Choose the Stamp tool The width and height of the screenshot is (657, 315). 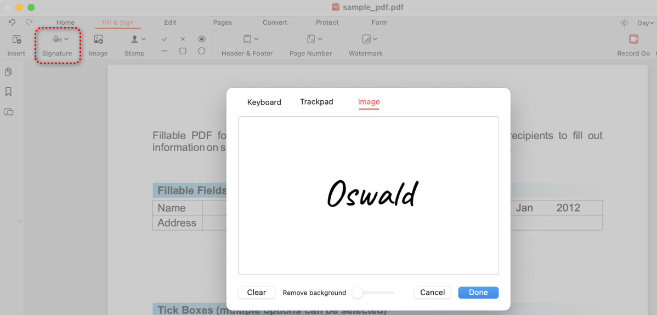(x=134, y=45)
